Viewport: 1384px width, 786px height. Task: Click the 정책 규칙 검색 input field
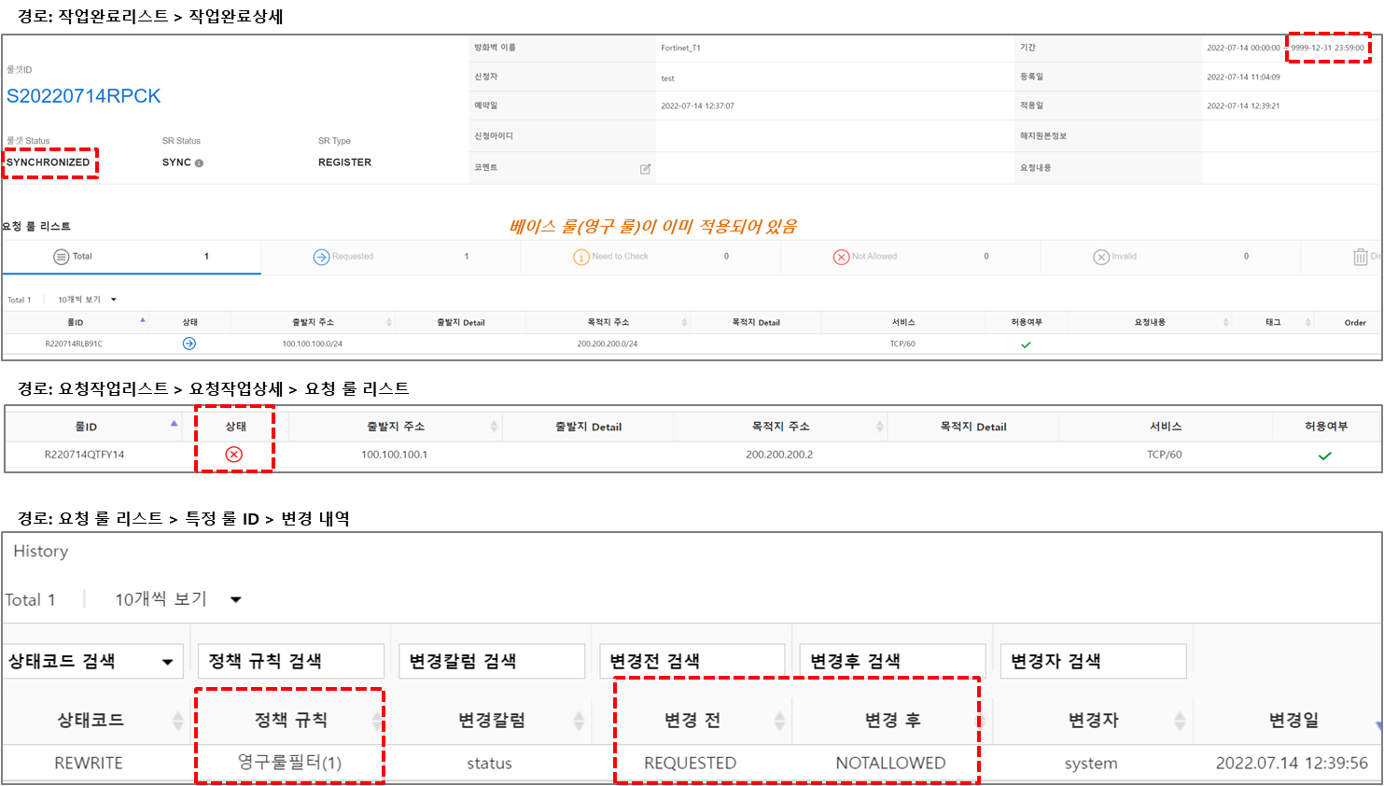pyautogui.click(x=291, y=661)
